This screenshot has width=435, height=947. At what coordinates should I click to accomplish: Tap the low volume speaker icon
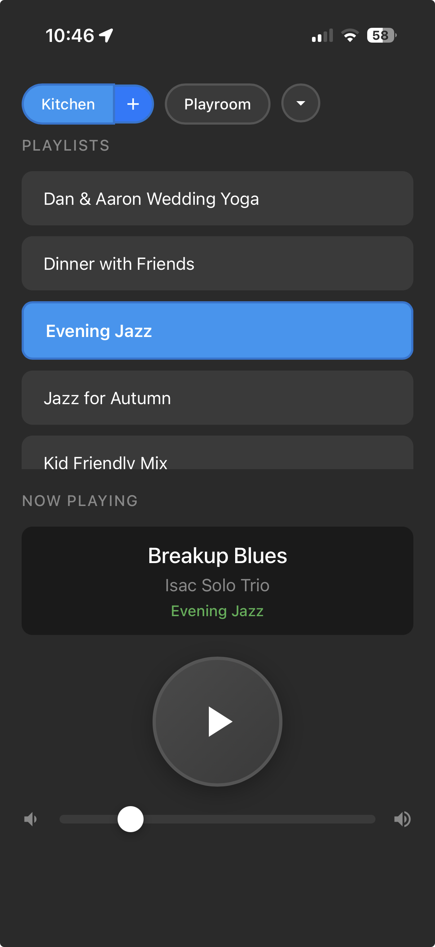coord(30,819)
